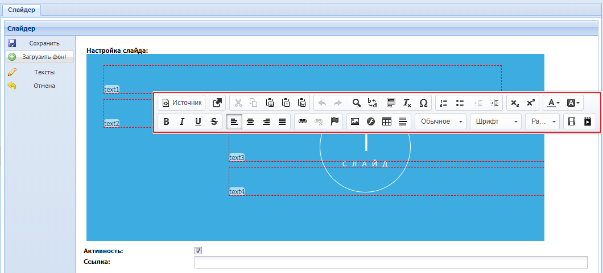Click the Источник source button
Image resolution: width=603 pixels, height=273 pixels.
point(181,103)
